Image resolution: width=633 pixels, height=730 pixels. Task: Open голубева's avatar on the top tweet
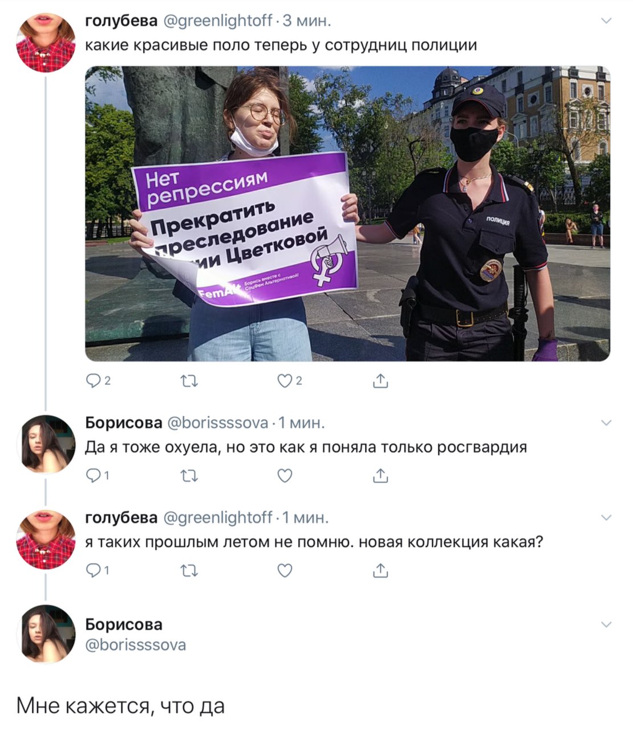click(46, 43)
